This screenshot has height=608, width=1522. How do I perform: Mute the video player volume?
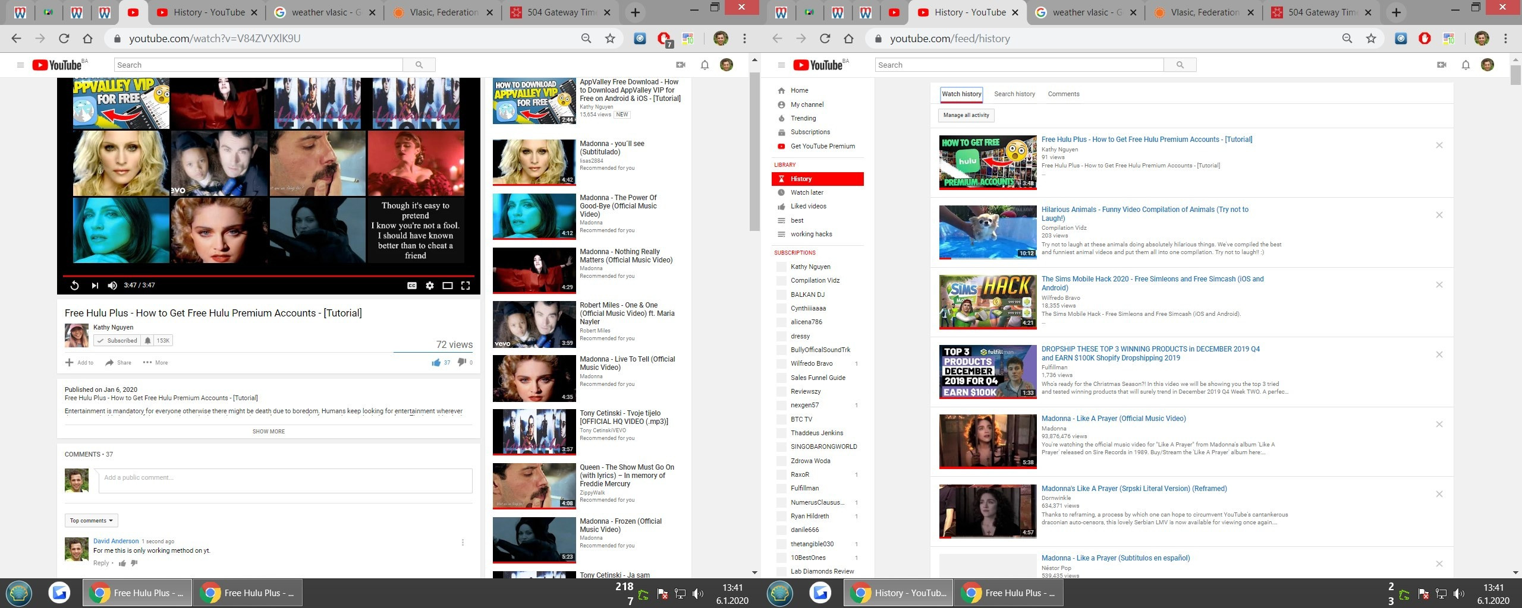[112, 286]
